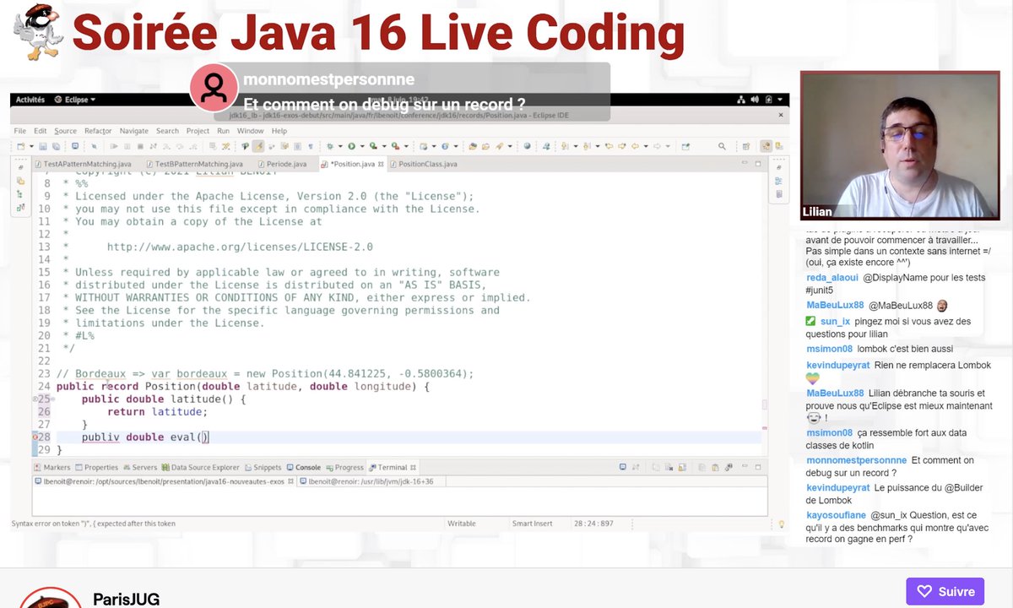Expand the Back history dropdown arrow
The image size is (1013, 608).
coord(646,146)
